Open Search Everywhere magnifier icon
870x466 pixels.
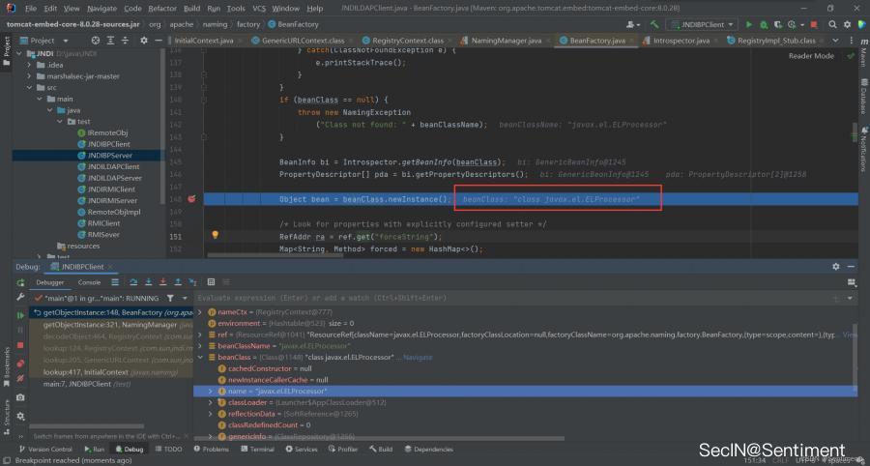point(830,23)
